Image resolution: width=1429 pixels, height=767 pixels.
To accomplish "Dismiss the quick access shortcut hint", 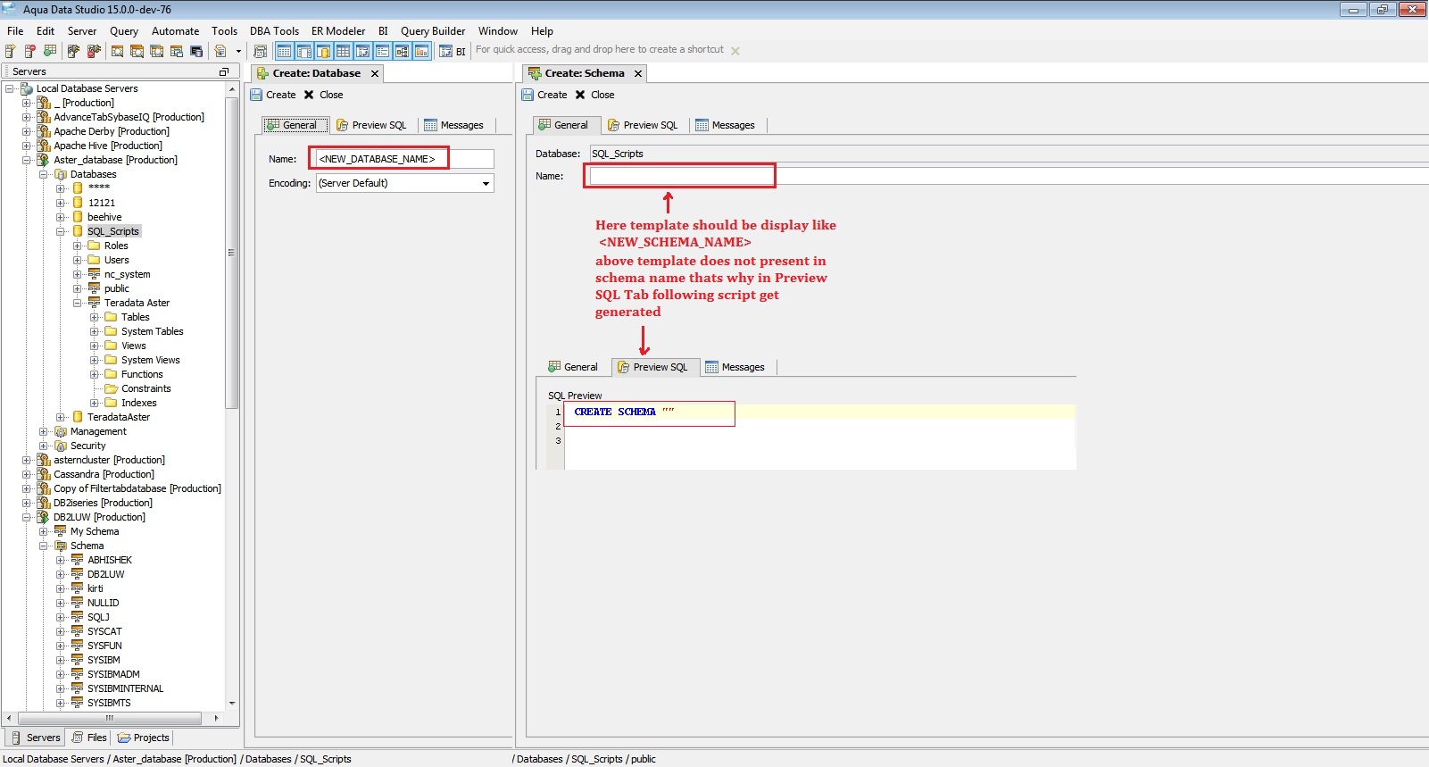I will [735, 51].
